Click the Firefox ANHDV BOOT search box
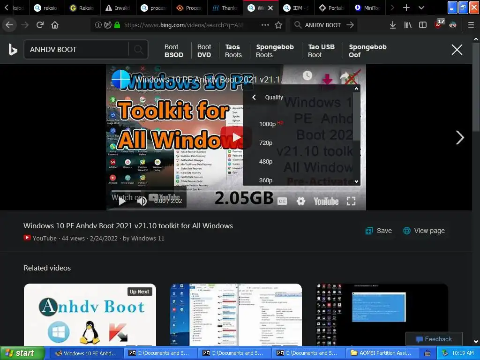 tap(323, 25)
